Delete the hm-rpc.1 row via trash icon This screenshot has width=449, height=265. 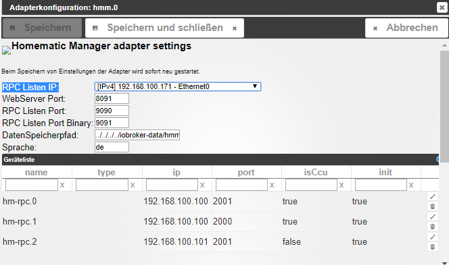pyautogui.click(x=433, y=227)
